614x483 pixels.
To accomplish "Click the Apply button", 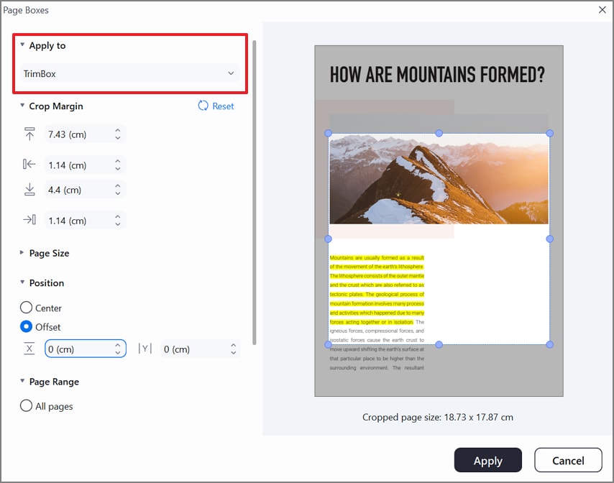I will 488,460.
